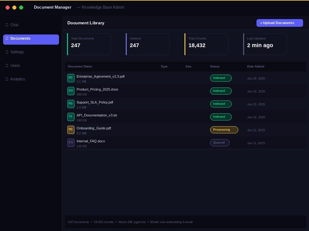Click the Type column header
The height and width of the screenshot is (231, 309).
pos(164,67)
